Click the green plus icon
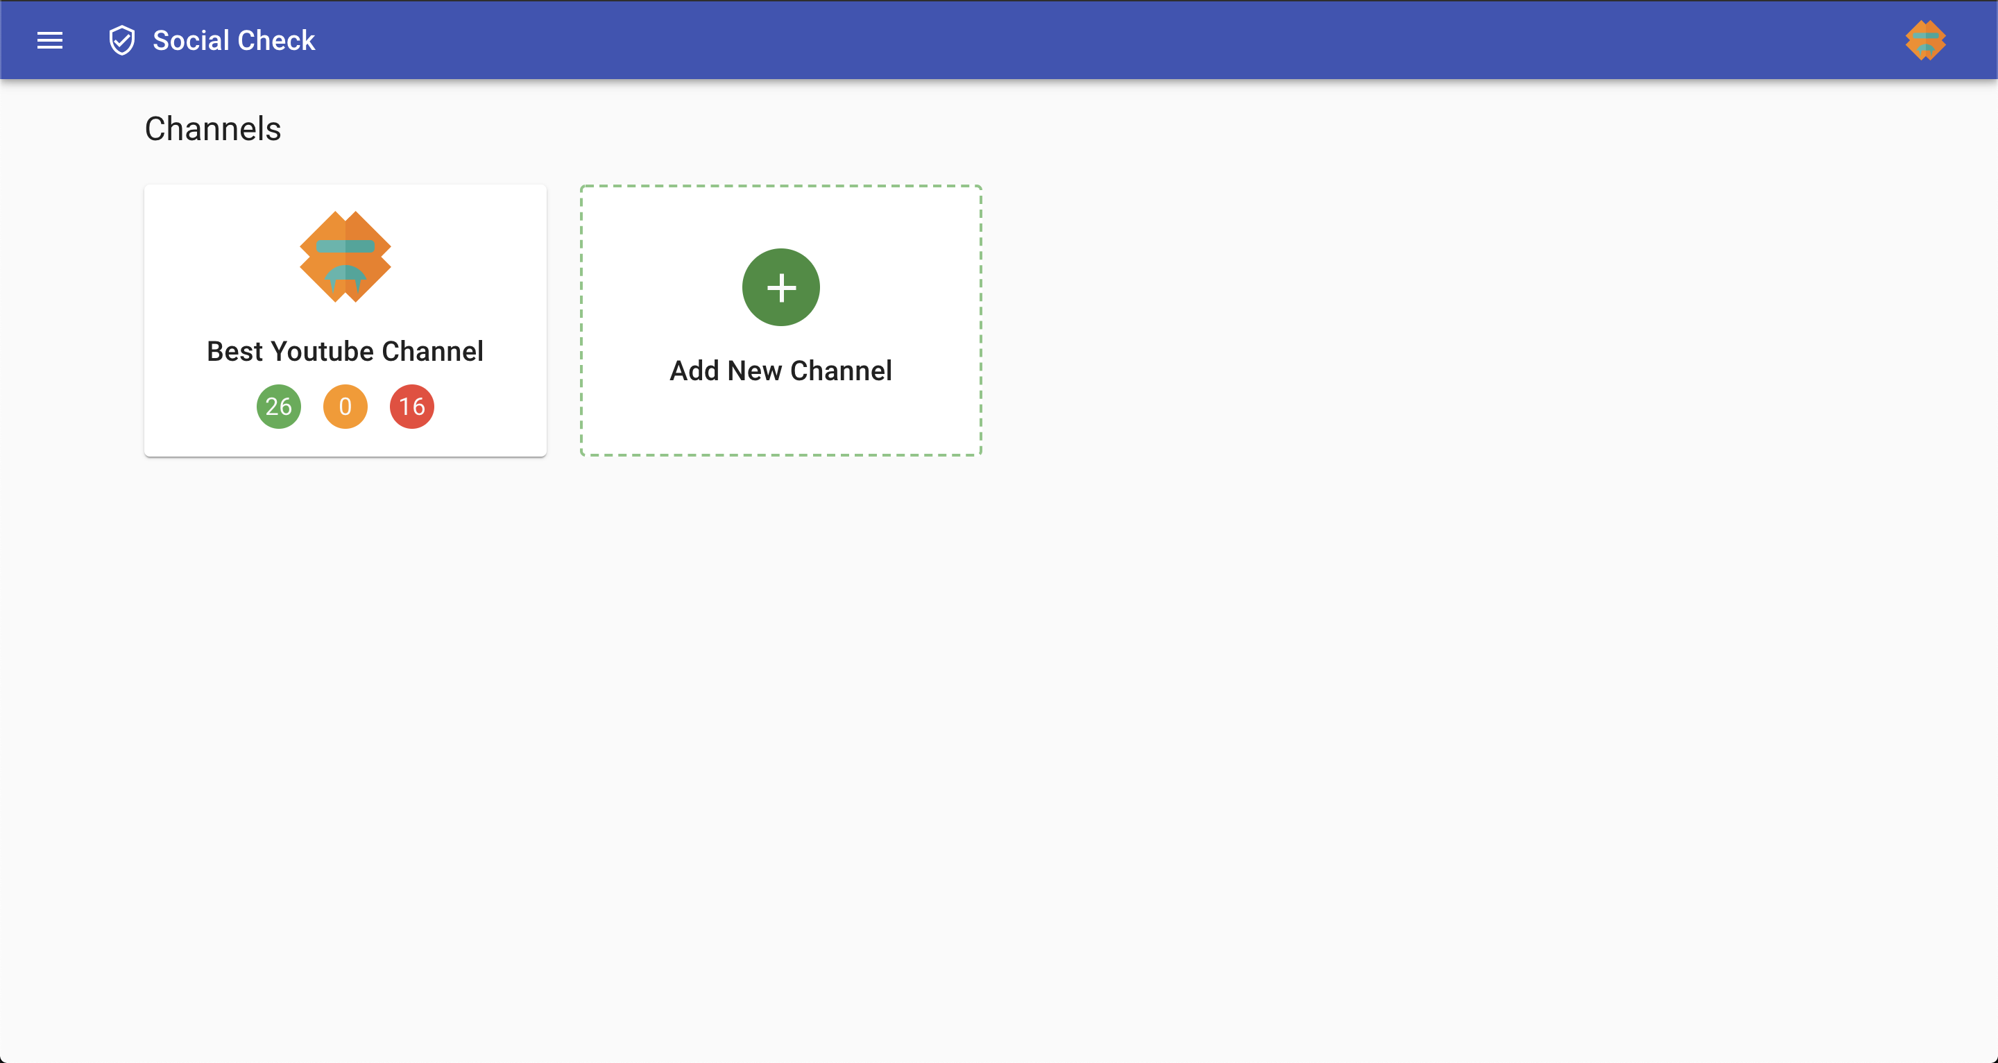Image resolution: width=1998 pixels, height=1063 pixels. pos(781,287)
